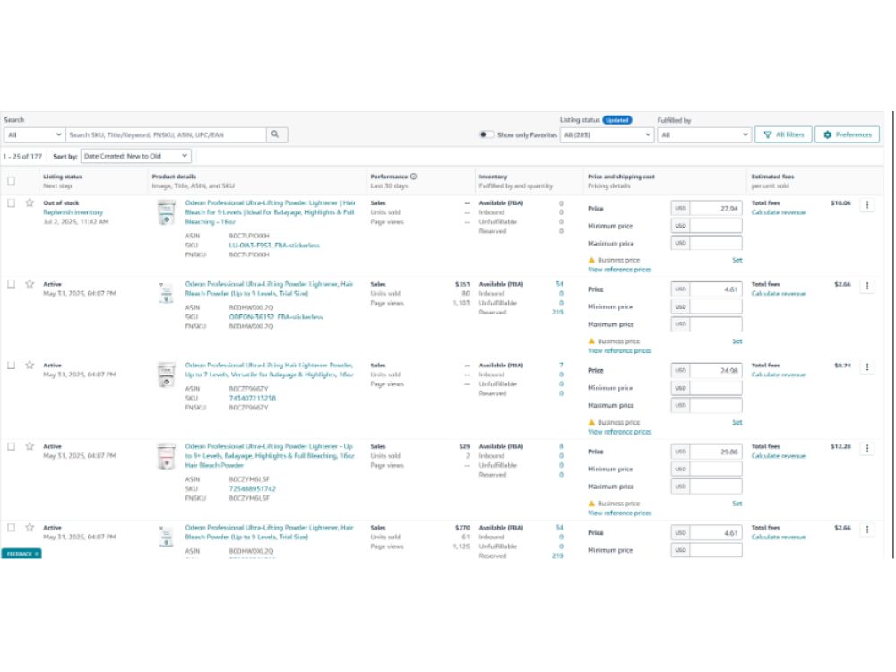896x672 pixels.
Task: Click Set business price for the 24.98 listing
Action: click(737, 422)
